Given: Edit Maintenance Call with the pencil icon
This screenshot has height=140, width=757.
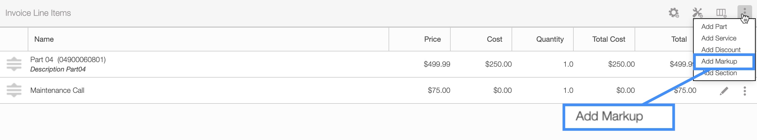Looking at the screenshot, I should (x=724, y=91).
